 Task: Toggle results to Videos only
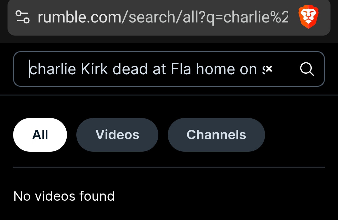pyautogui.click(x=117, y=135)
